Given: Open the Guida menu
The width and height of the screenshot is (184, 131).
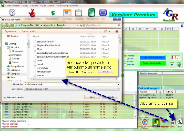Looking at the screenshot, I should tap(43, 6).
